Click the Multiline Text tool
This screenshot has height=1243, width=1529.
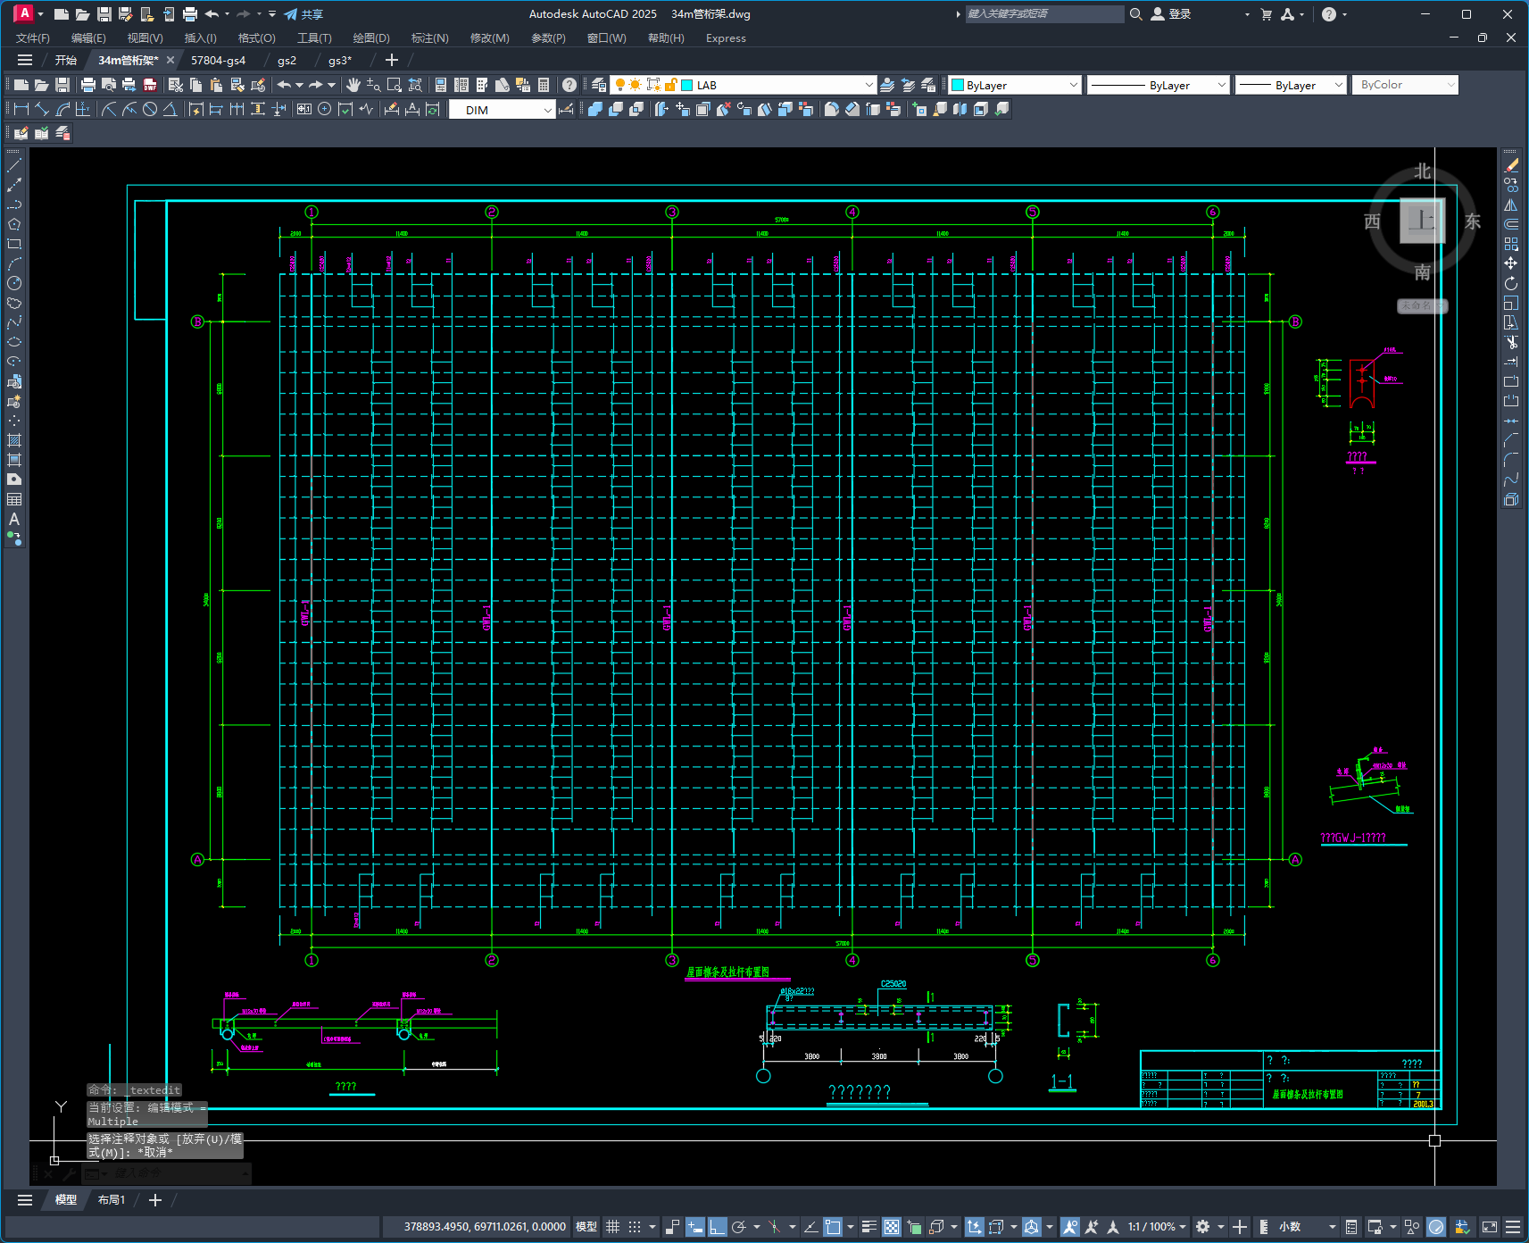(14, 519)
